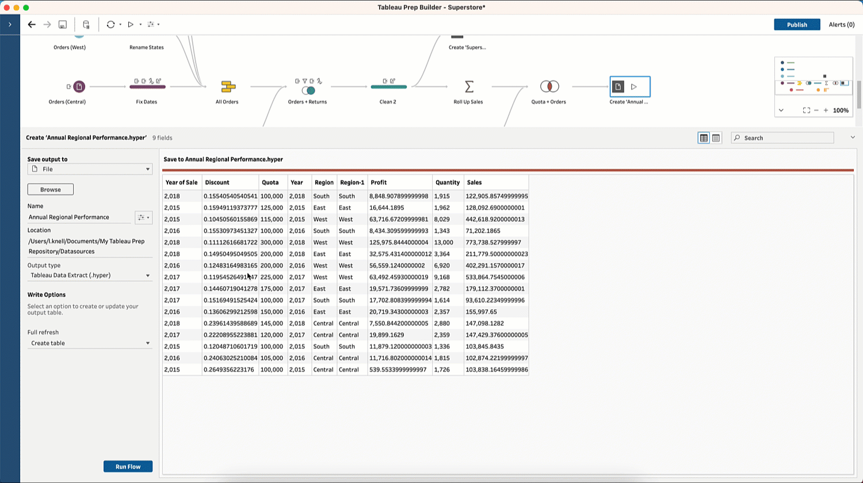This screenshot has height=483, width=863.
Task: Click the Sales column header
Action: pyautogui.click(x=496, y=182)
